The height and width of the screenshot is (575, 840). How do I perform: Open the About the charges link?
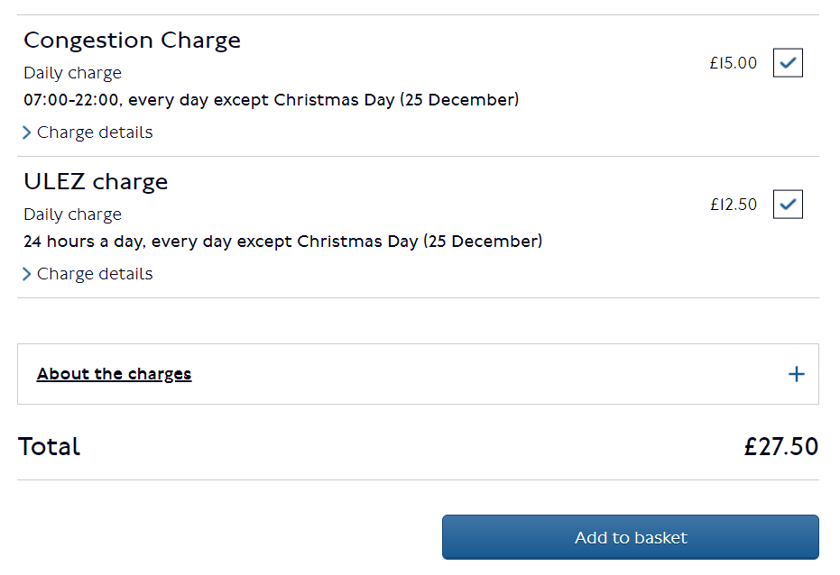(114, 374)
